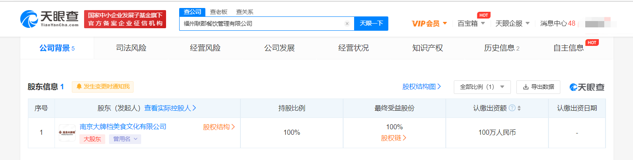Select the 查公司 search tab
633x160 pixels.
click(x=192, y=12)
